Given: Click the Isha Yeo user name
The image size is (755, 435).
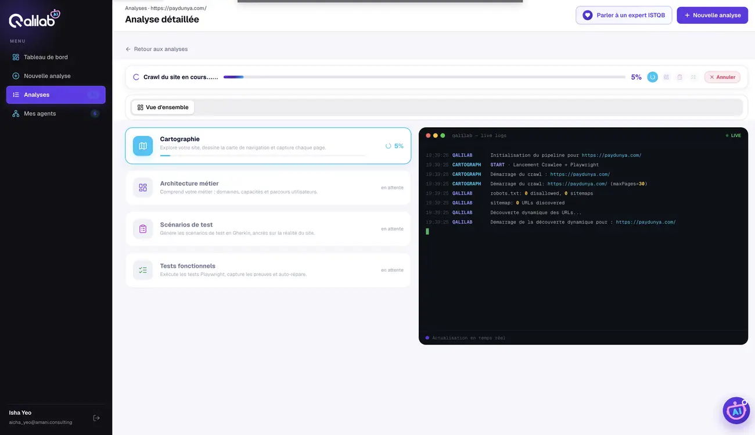Looking at the screenshot, I should pos(20,413).
